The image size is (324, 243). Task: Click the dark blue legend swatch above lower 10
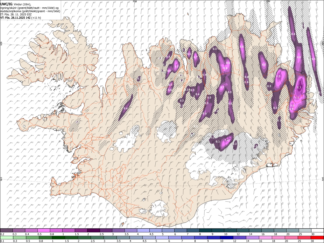pos(226,237)
